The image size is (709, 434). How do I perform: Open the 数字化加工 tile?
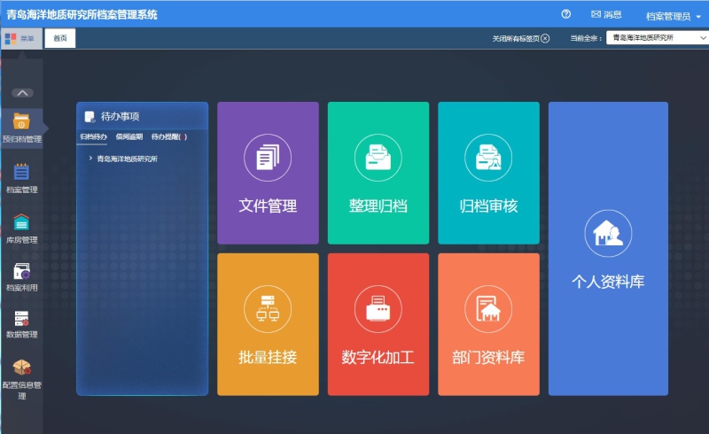(378, 324)
